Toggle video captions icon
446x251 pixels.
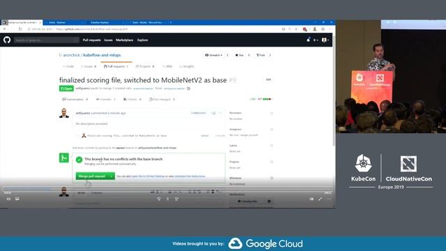[x=17, y=199]
